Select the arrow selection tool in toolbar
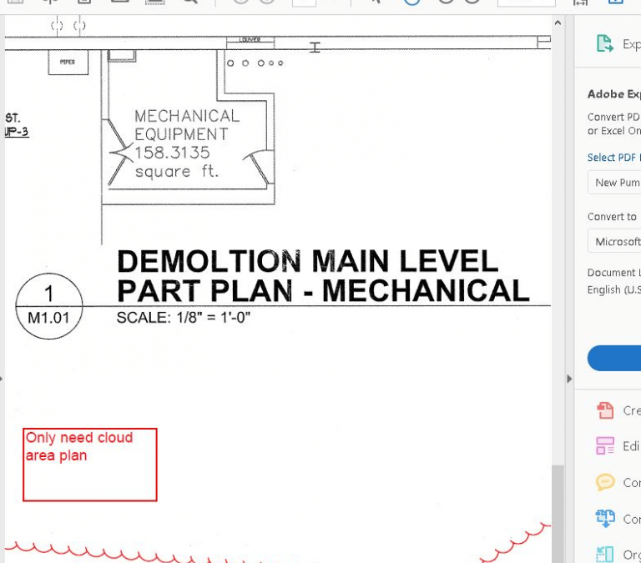Viewport: 641px width, 563px height. coord(376,2)
